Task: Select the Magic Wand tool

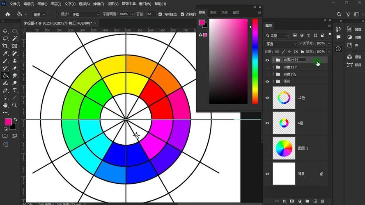Action: 14,39
